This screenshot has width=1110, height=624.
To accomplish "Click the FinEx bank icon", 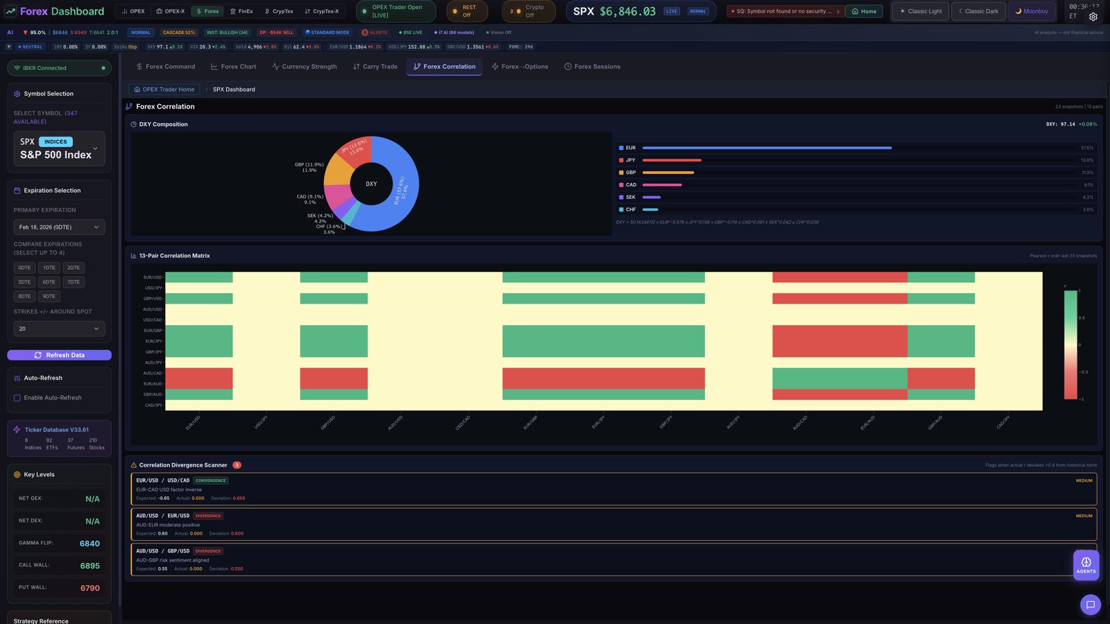I will point(233,11).
